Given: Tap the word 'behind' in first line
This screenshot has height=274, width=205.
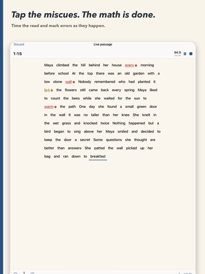Looking at the screenshot, I should coord(95,65).
